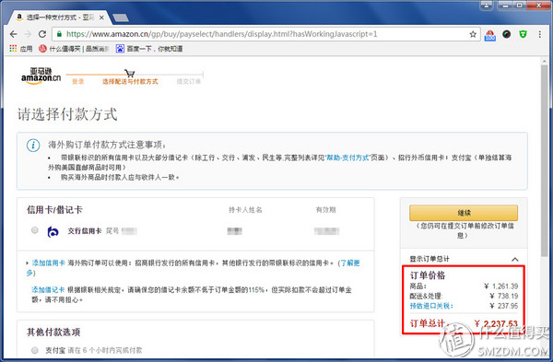Select the 交行信用卡 radio button
The image size is (553, 362).
click(x=35, y=230)
